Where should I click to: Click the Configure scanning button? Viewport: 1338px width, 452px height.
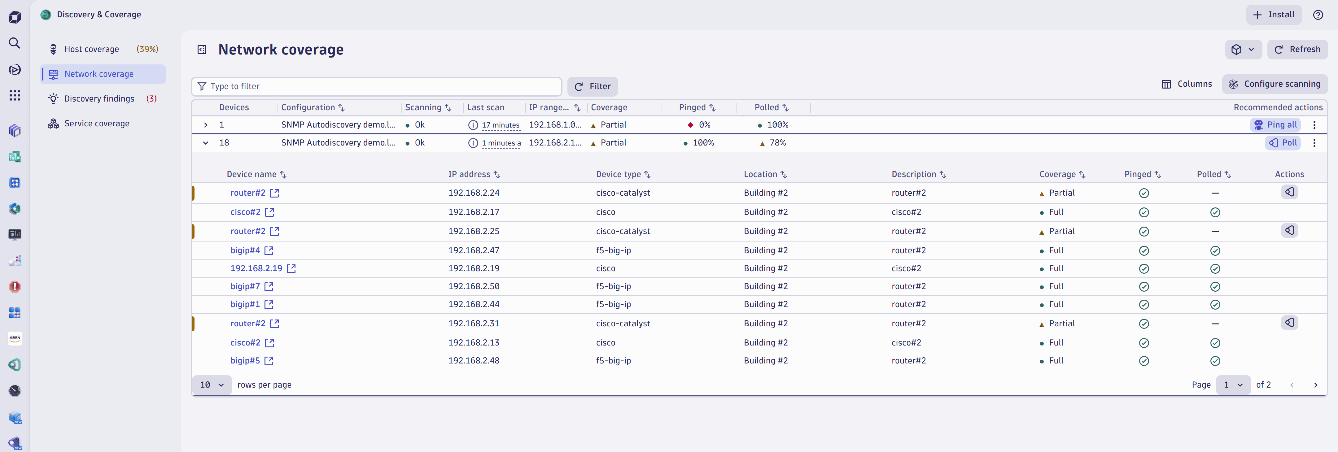point(1275,84)
